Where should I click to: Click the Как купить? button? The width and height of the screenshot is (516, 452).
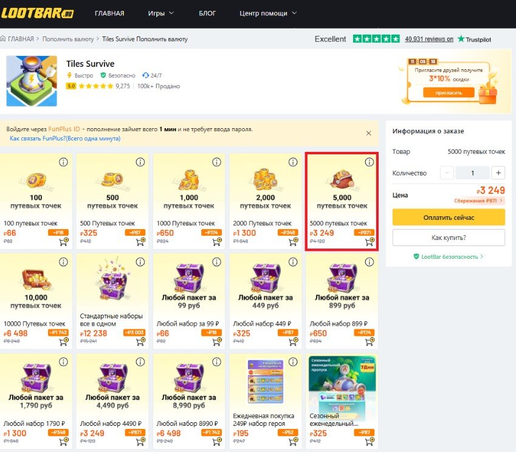pos(449,238)
